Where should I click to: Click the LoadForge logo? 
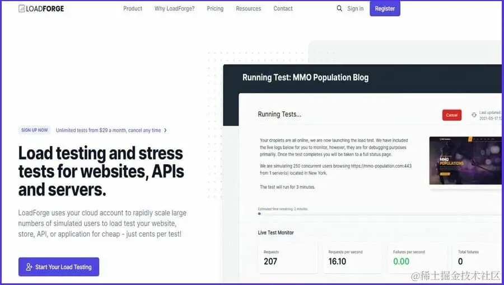pyautogui.click(x=41, y=8)
